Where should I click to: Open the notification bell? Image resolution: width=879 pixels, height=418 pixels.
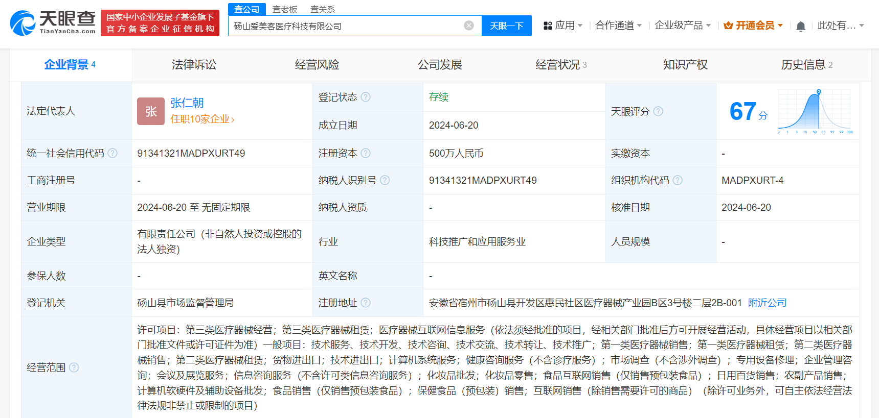801,26
